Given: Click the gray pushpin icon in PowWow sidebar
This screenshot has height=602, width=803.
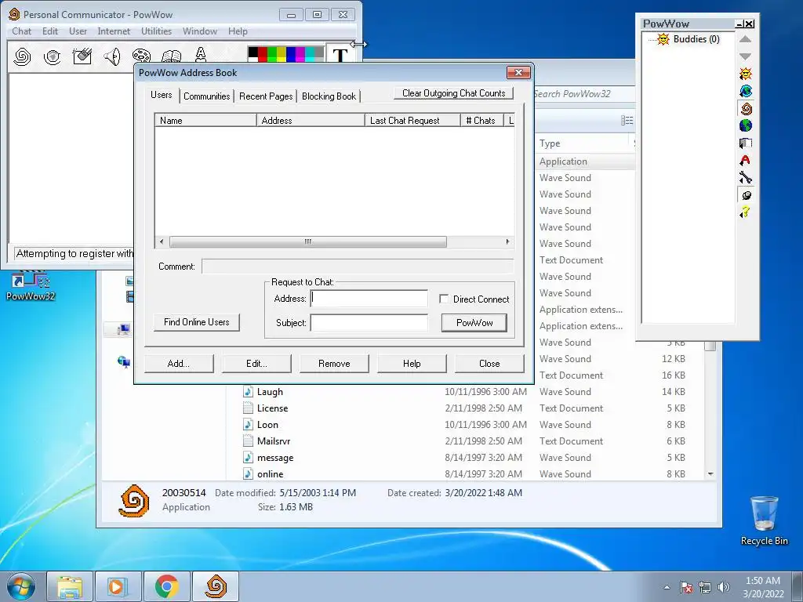Looking at the screenshot, I should [746, 195].
